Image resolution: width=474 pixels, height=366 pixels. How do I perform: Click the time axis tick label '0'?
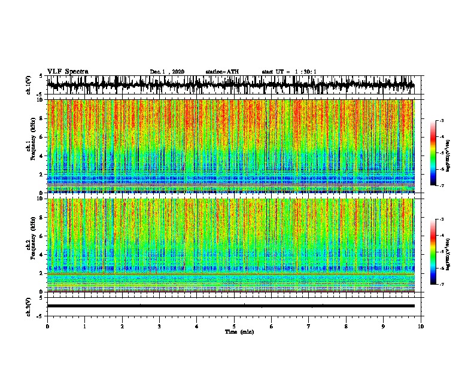[47, 327]
